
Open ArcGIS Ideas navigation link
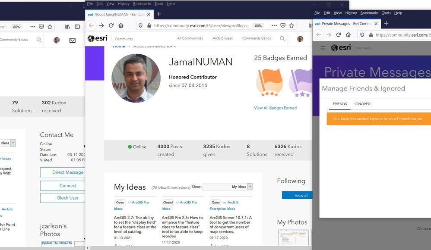(222, 38)
